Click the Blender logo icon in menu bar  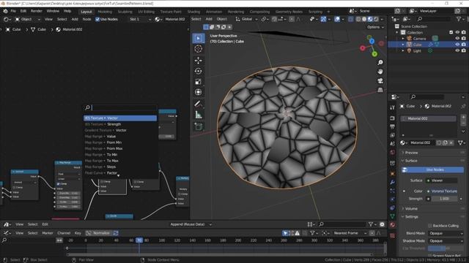5,11
